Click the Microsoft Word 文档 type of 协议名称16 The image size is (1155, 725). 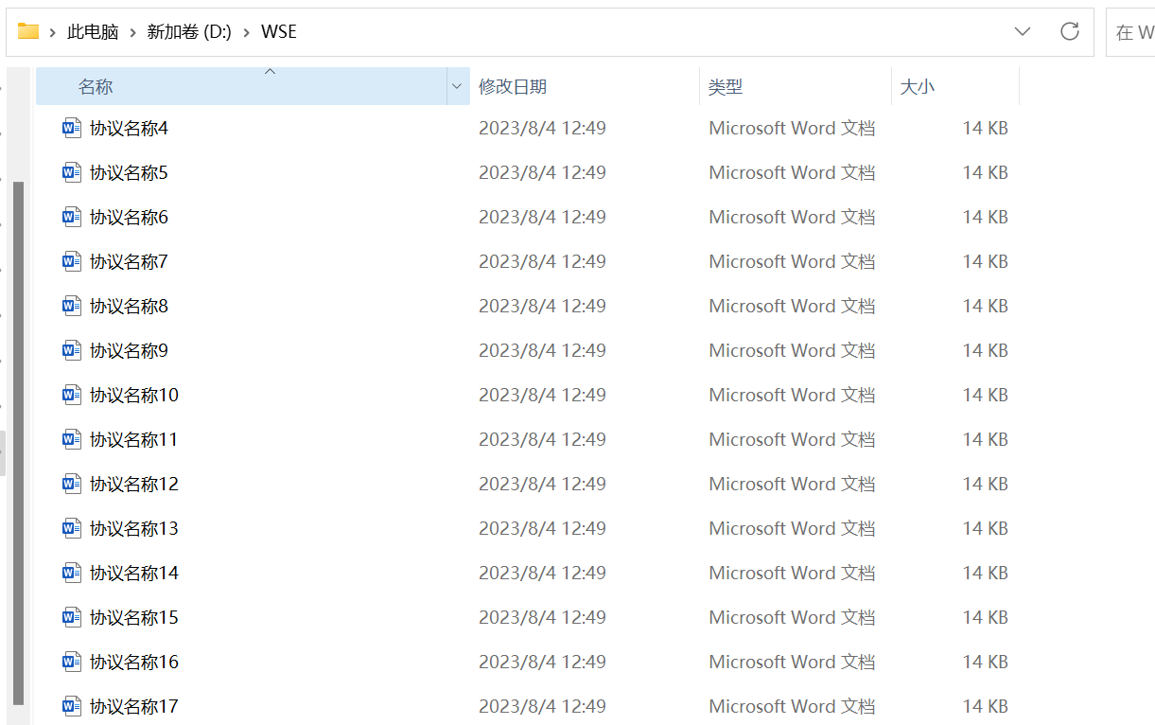coord(792,662)
